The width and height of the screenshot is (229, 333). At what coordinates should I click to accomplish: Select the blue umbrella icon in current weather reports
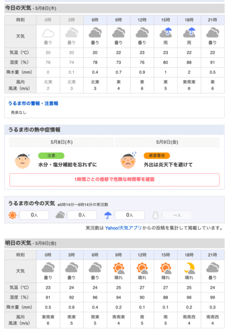108,215
